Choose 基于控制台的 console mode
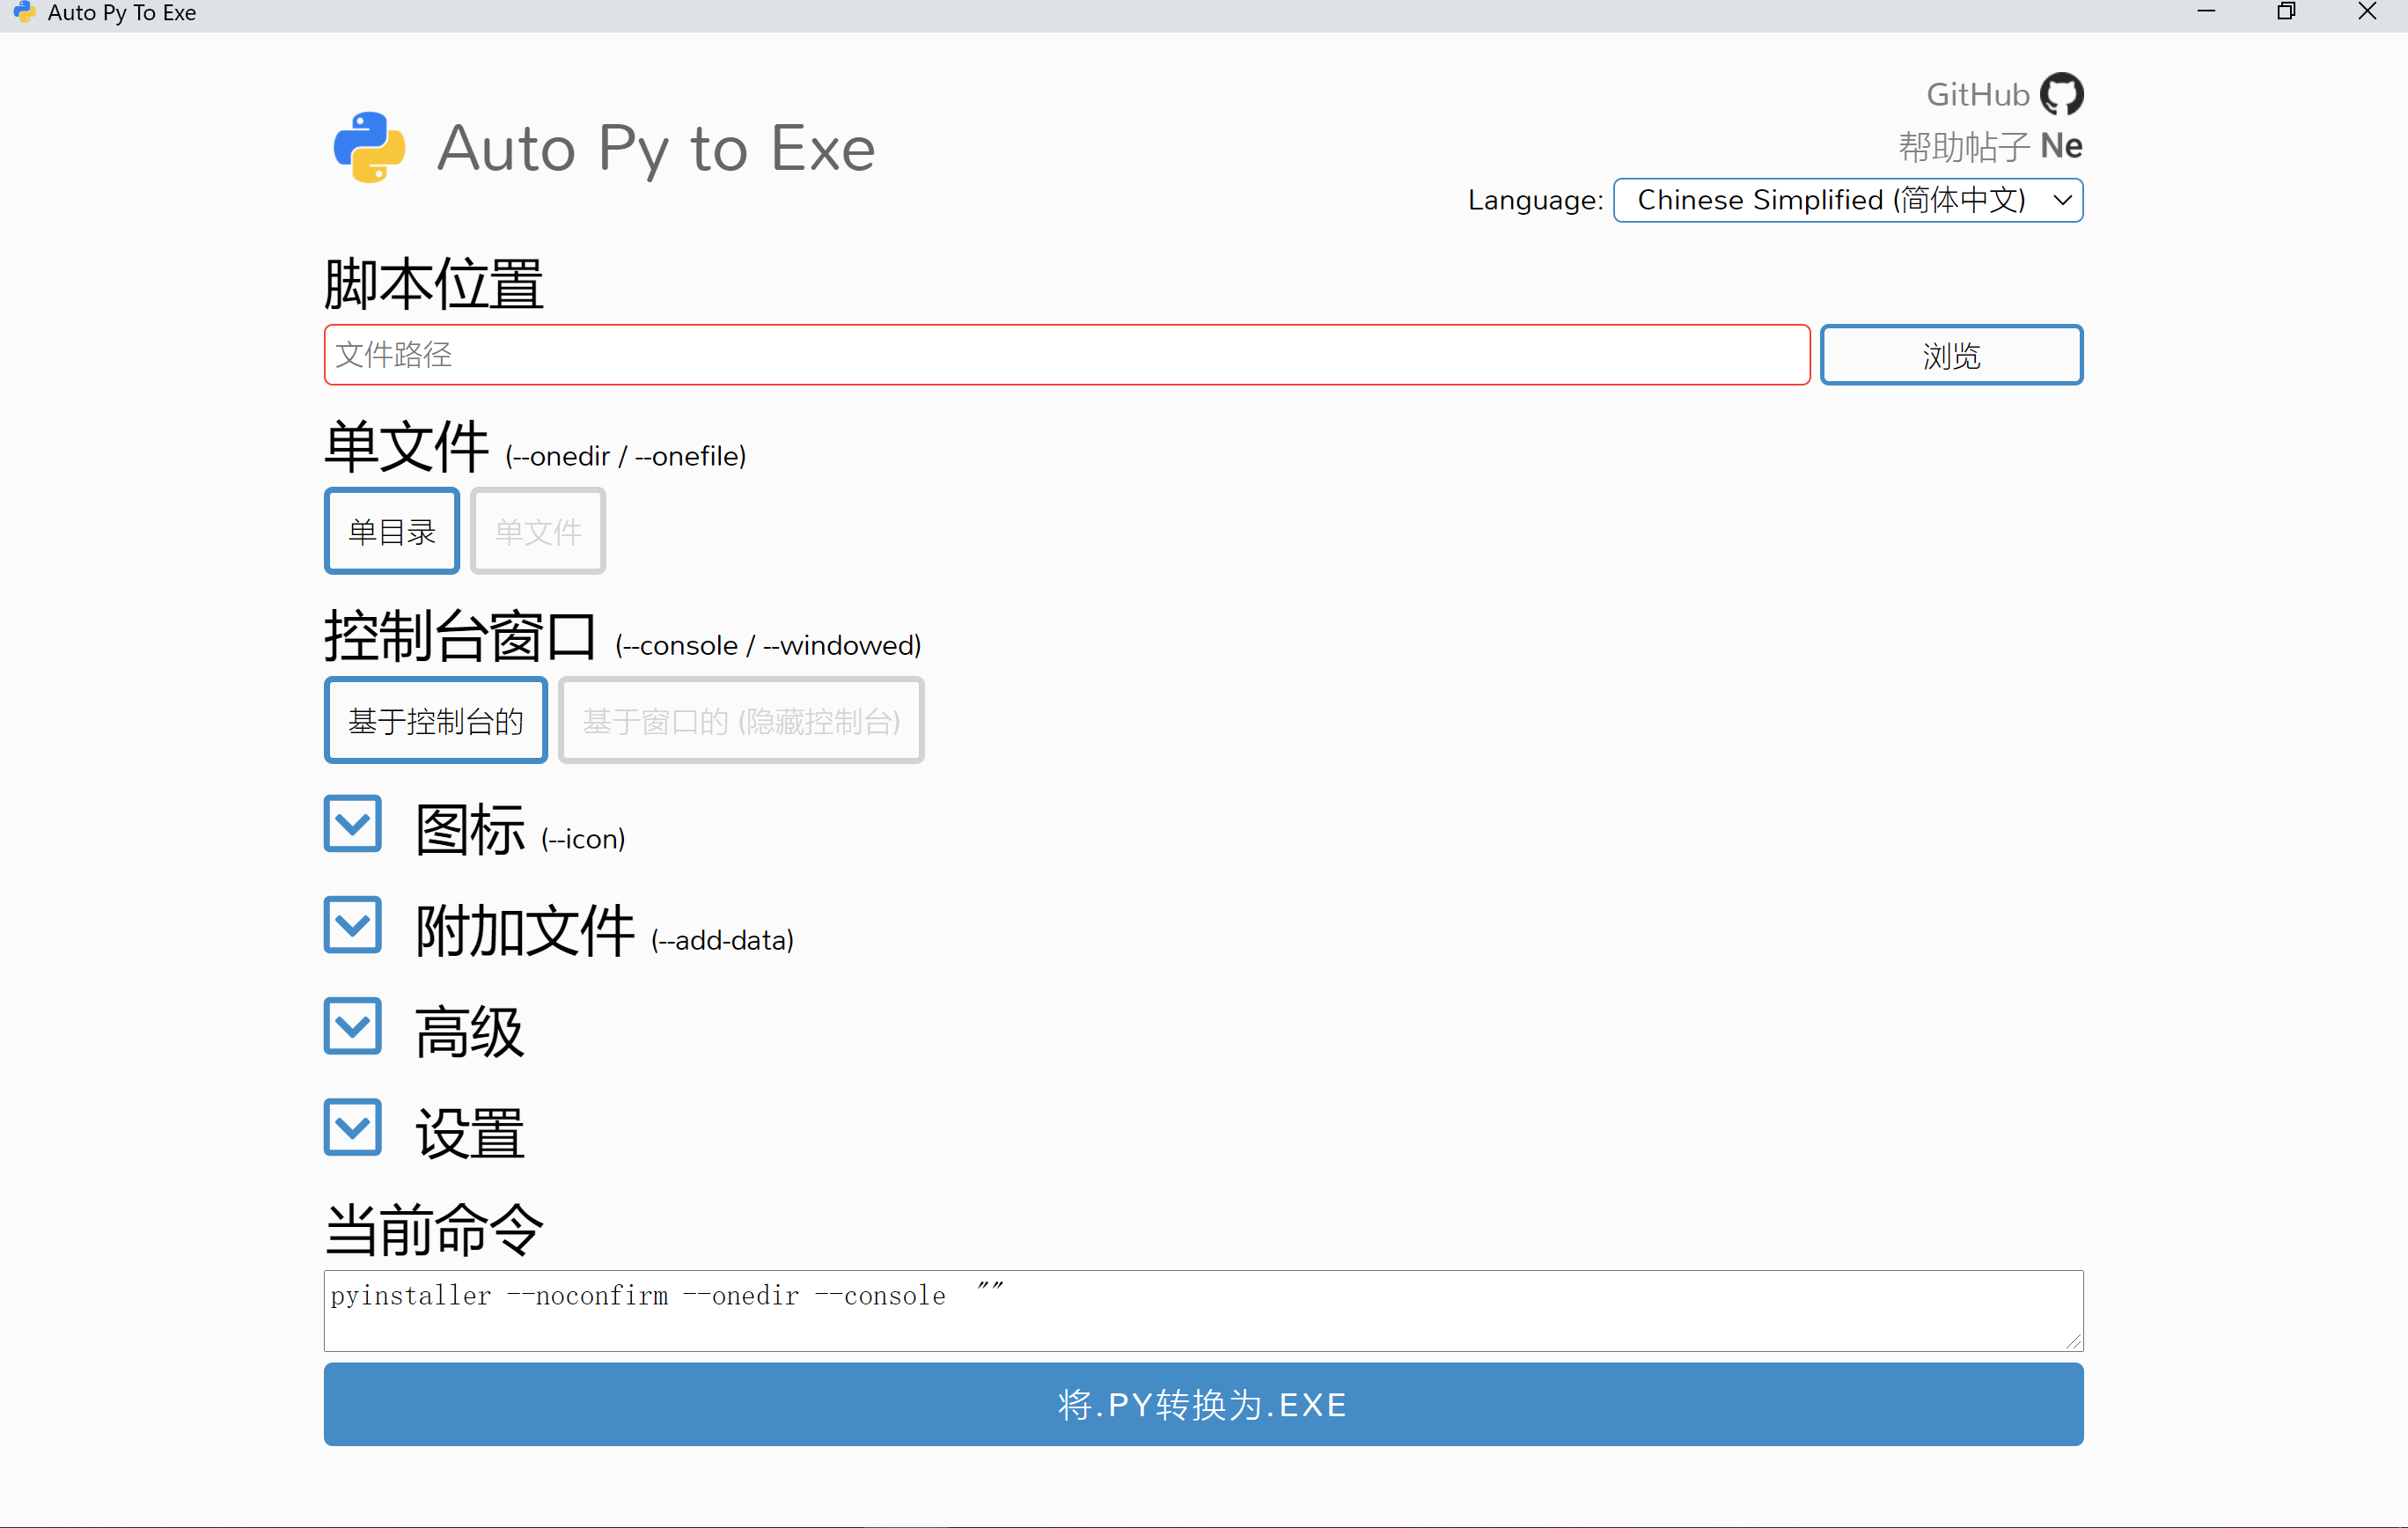2408x1528 pixels. click(x=435, y=720)
